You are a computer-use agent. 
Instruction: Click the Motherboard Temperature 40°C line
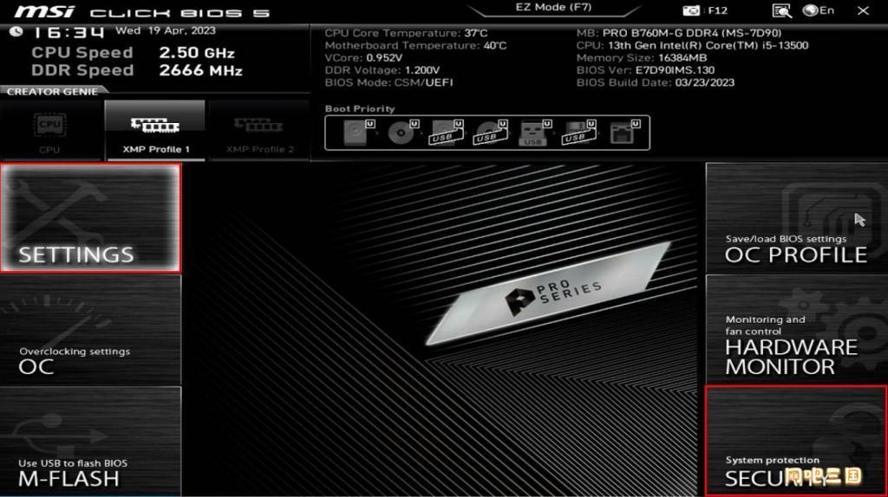[415, 46]
